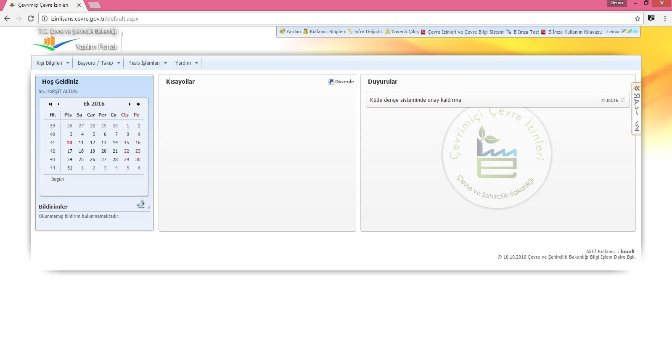Jump back one year in calendar

tap(50, 104)
